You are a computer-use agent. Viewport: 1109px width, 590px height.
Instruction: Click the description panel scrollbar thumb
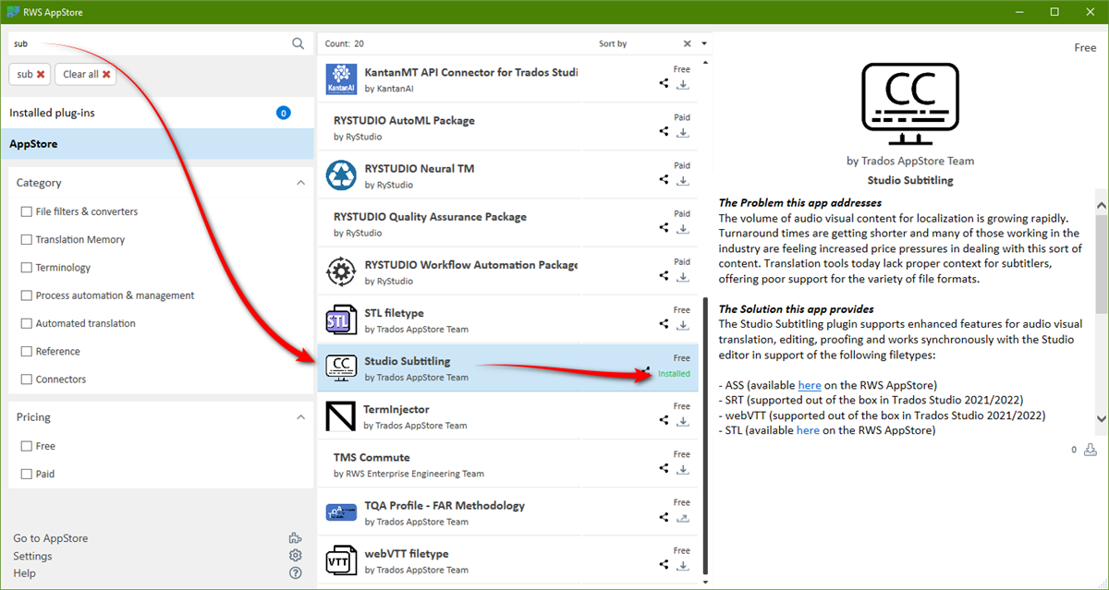(1101, 264)
